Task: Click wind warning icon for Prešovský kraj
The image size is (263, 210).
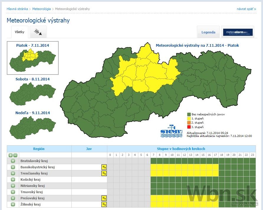Action: 104,198
